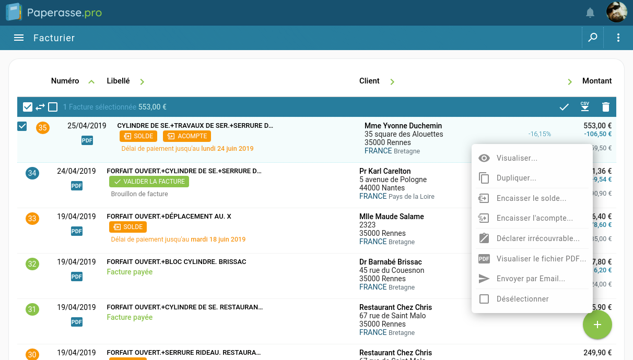Viewport: 633px width, 360px height.
Task: Export selected invoices as CSV
Action: (584, 106)
